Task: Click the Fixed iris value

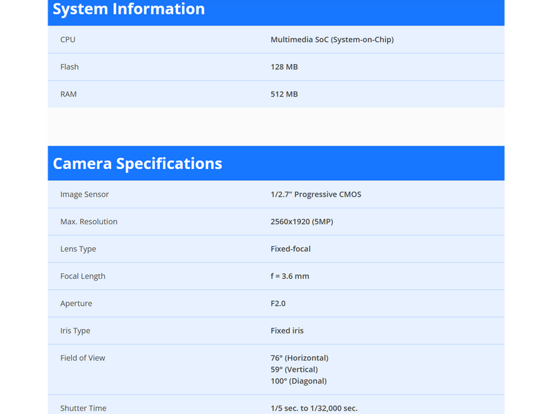Action: [287, 331]
